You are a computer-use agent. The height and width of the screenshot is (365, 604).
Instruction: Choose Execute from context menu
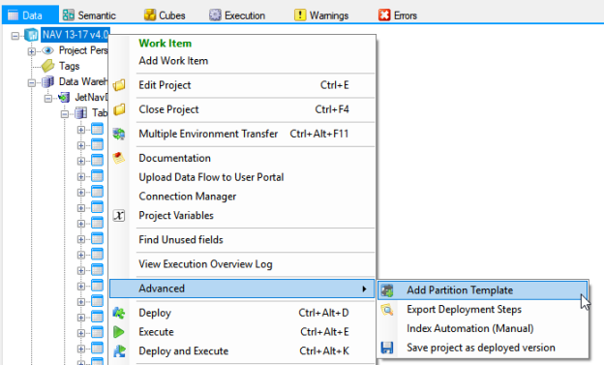[x=242, y=332]
